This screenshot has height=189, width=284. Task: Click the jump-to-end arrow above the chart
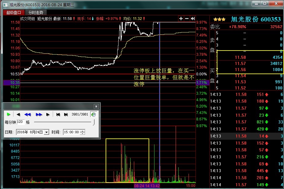coord(193,19)
